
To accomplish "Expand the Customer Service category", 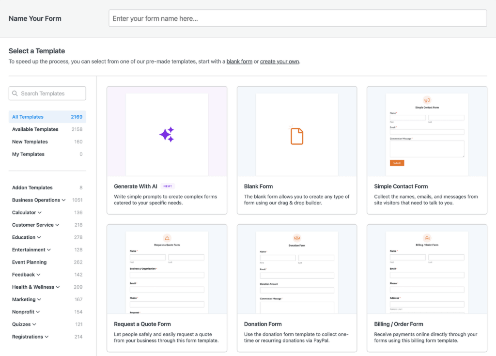I will click(x=57, y=225).
